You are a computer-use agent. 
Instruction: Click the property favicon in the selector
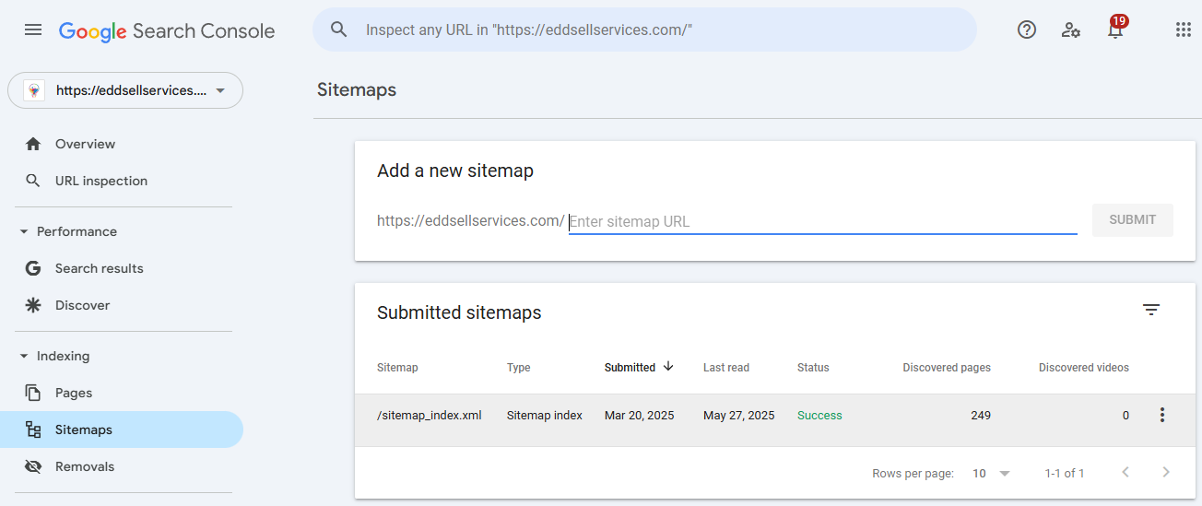click(34, 90)
